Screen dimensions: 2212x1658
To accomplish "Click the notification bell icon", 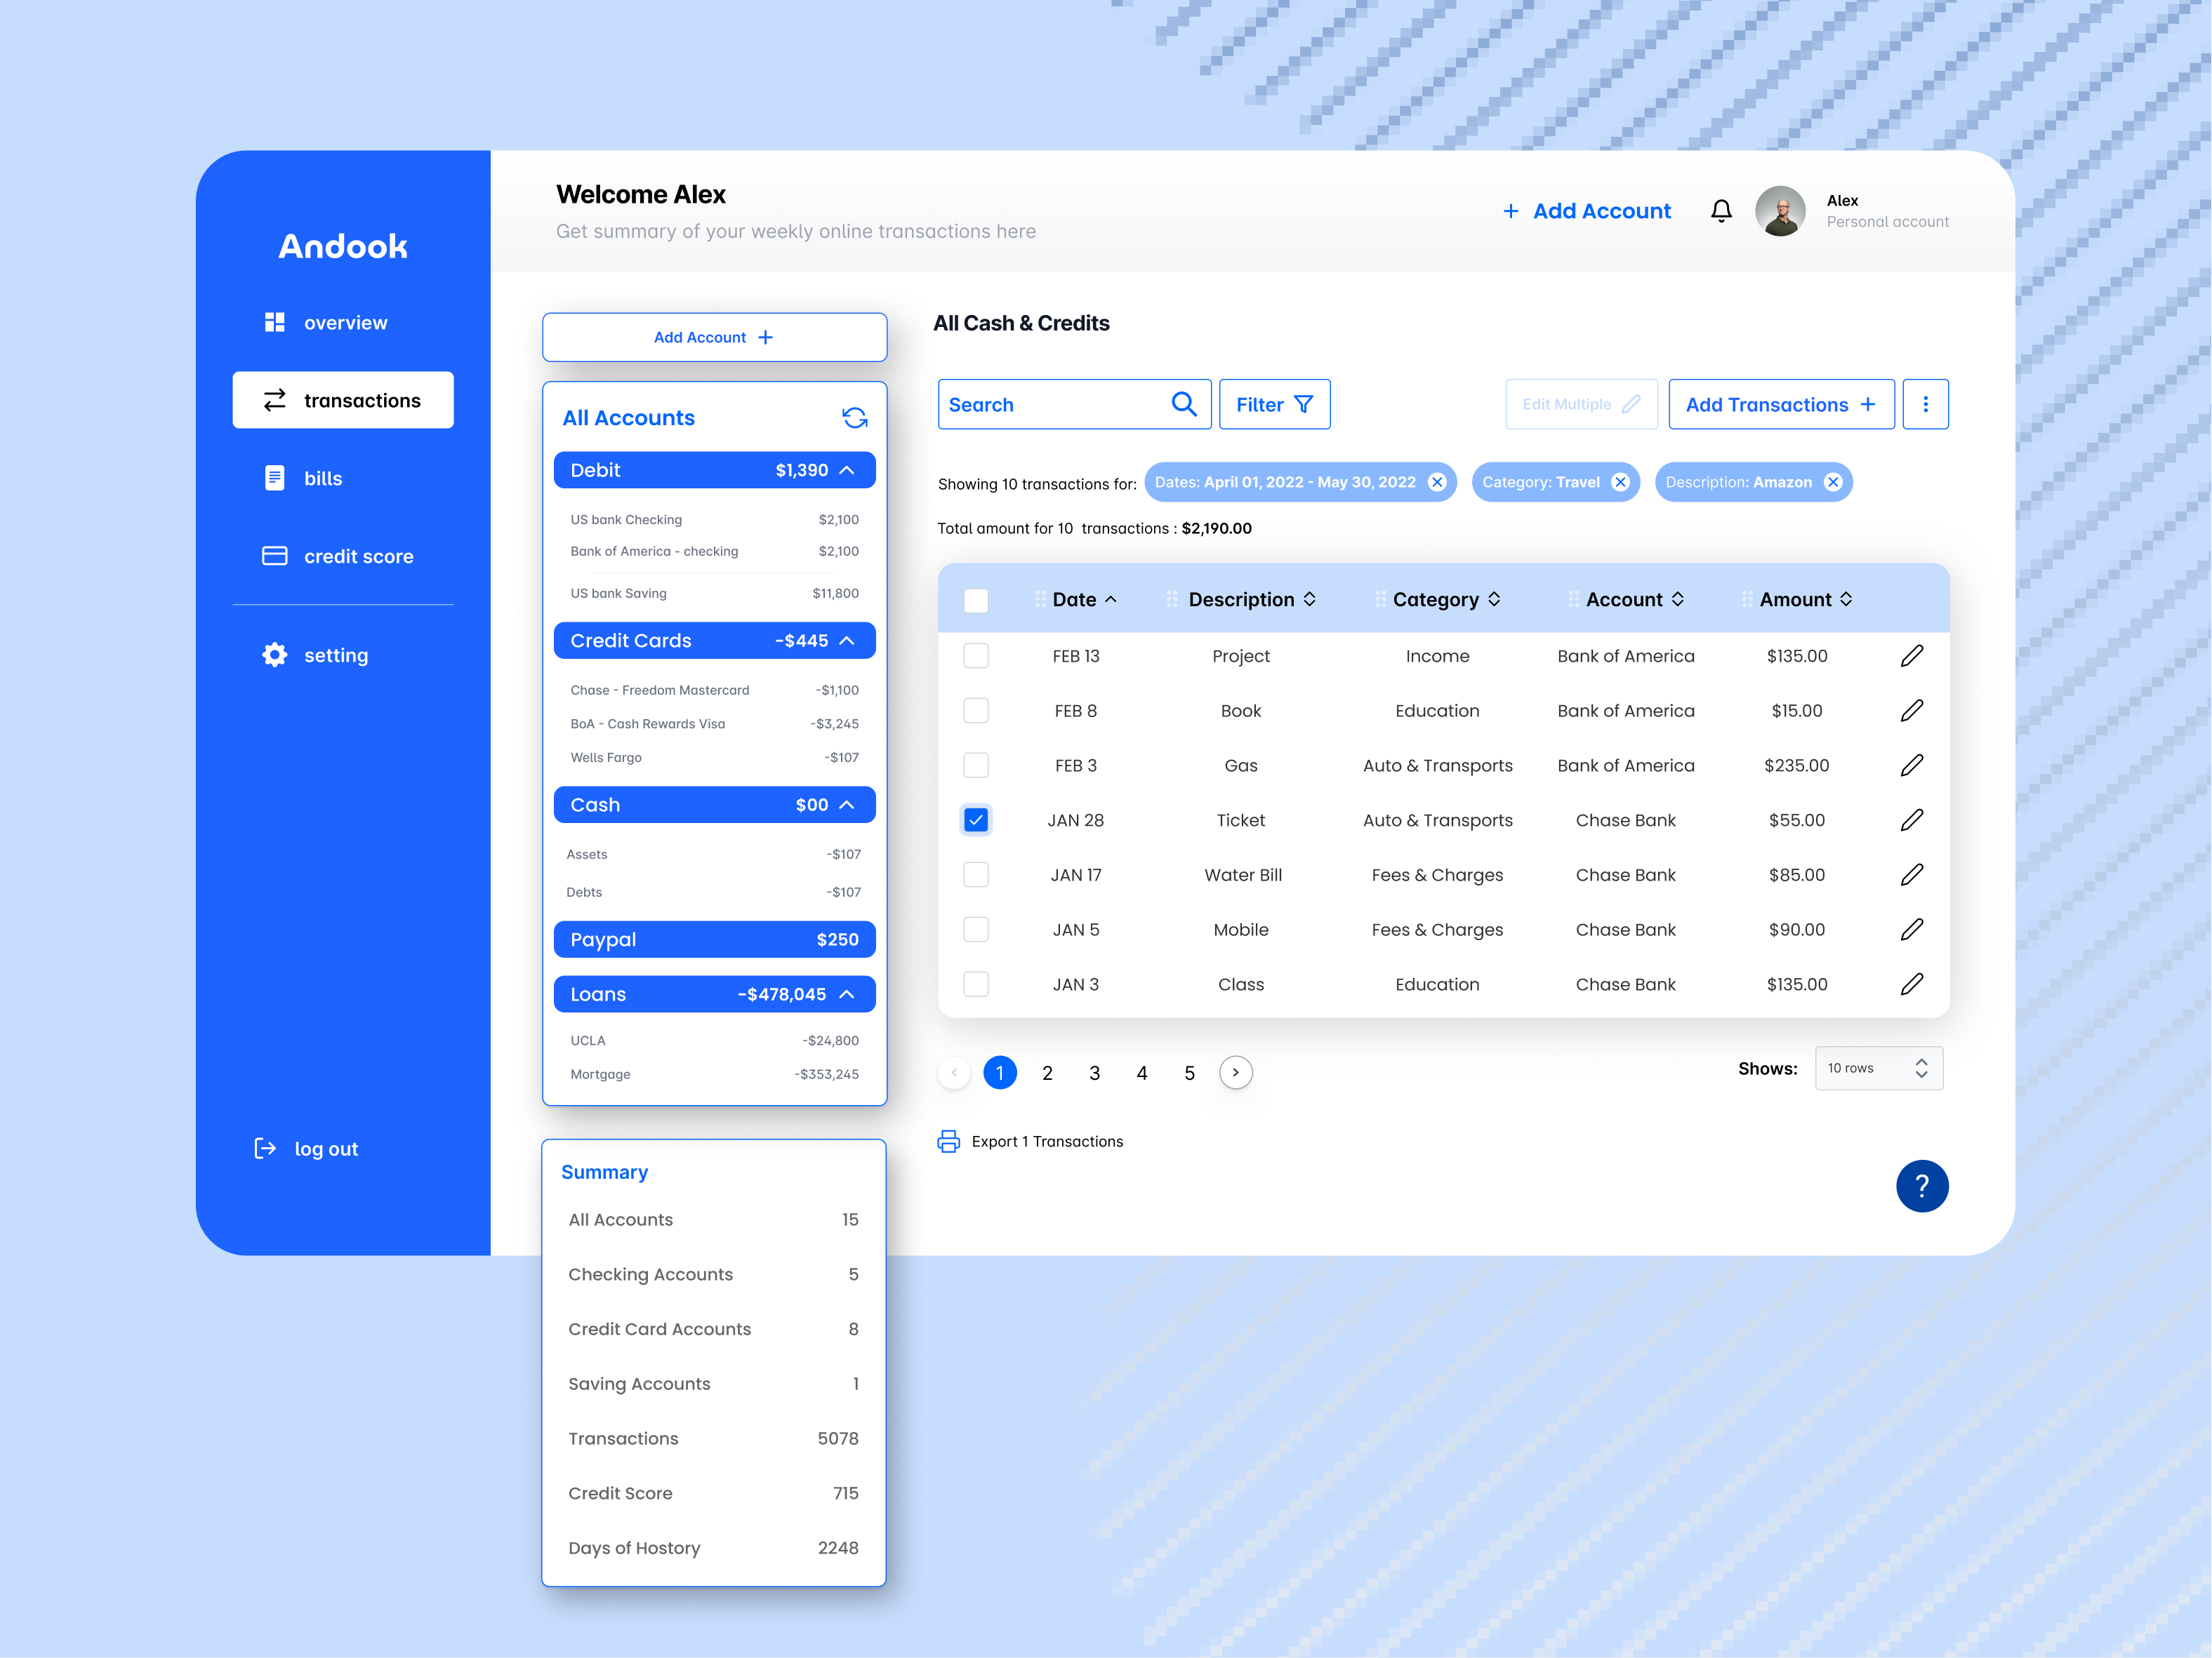I will coord(1721,211).
